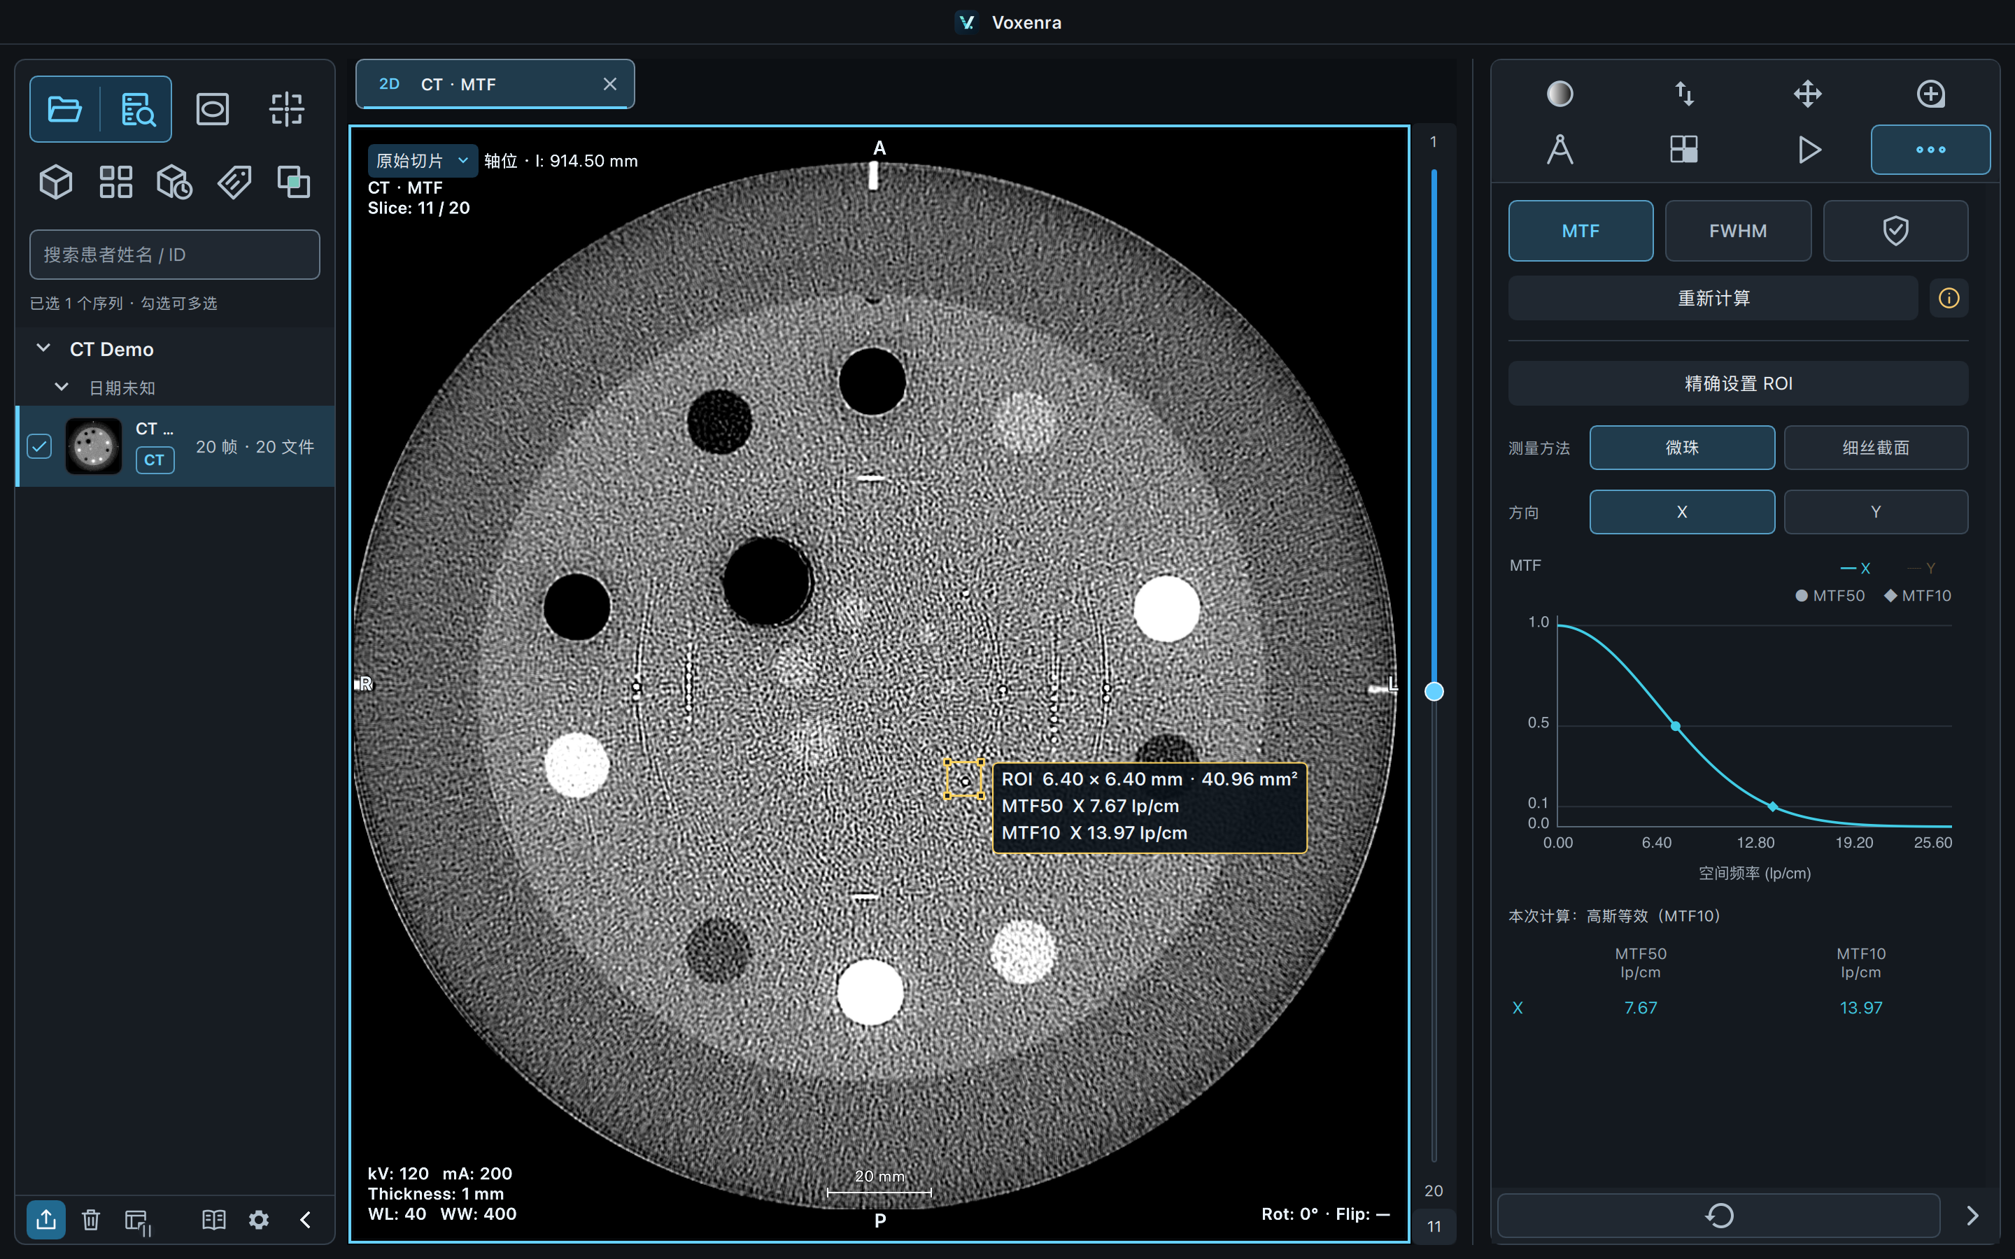Open the folder browser icon
Image resolution: width=2015 pixels, height=1259 pixels.
coord(65,109)
